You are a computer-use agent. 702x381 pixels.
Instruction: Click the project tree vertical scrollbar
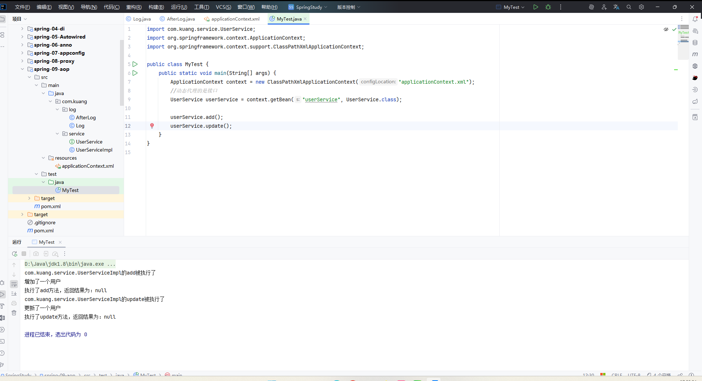pyautogui.click(x=122, y=73)
